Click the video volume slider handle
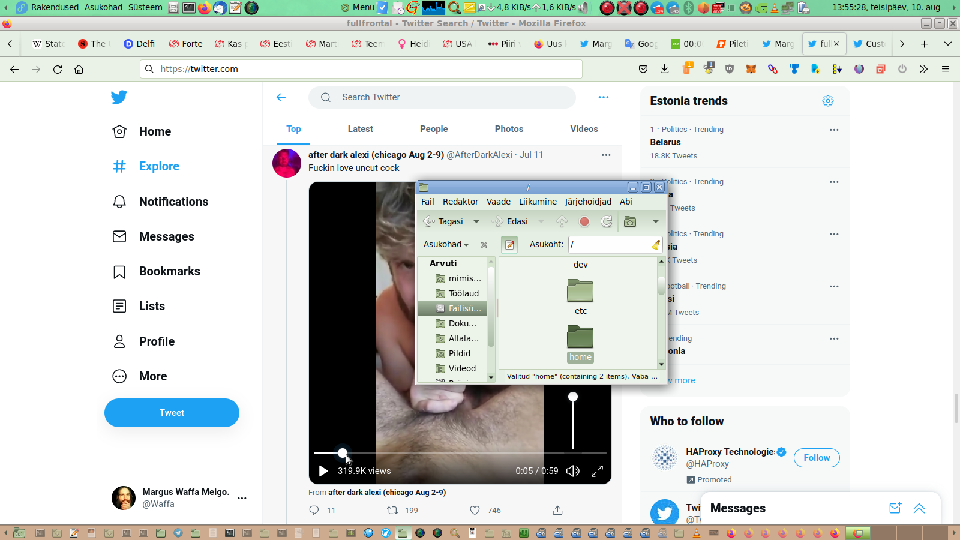 point(573,397)
